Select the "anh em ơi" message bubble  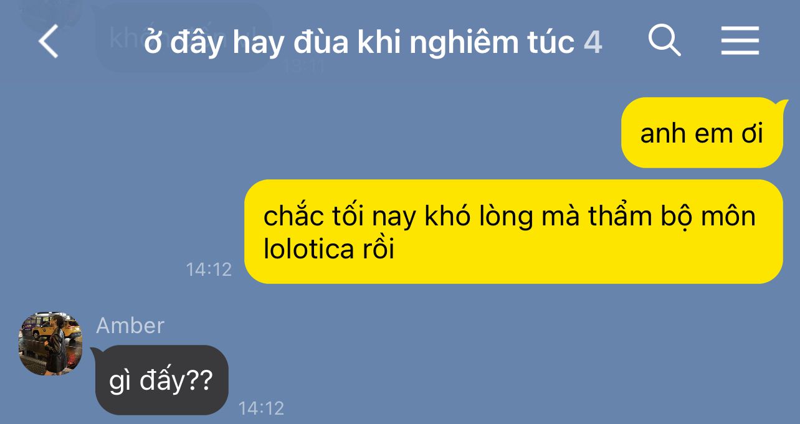tap(702, 133)
